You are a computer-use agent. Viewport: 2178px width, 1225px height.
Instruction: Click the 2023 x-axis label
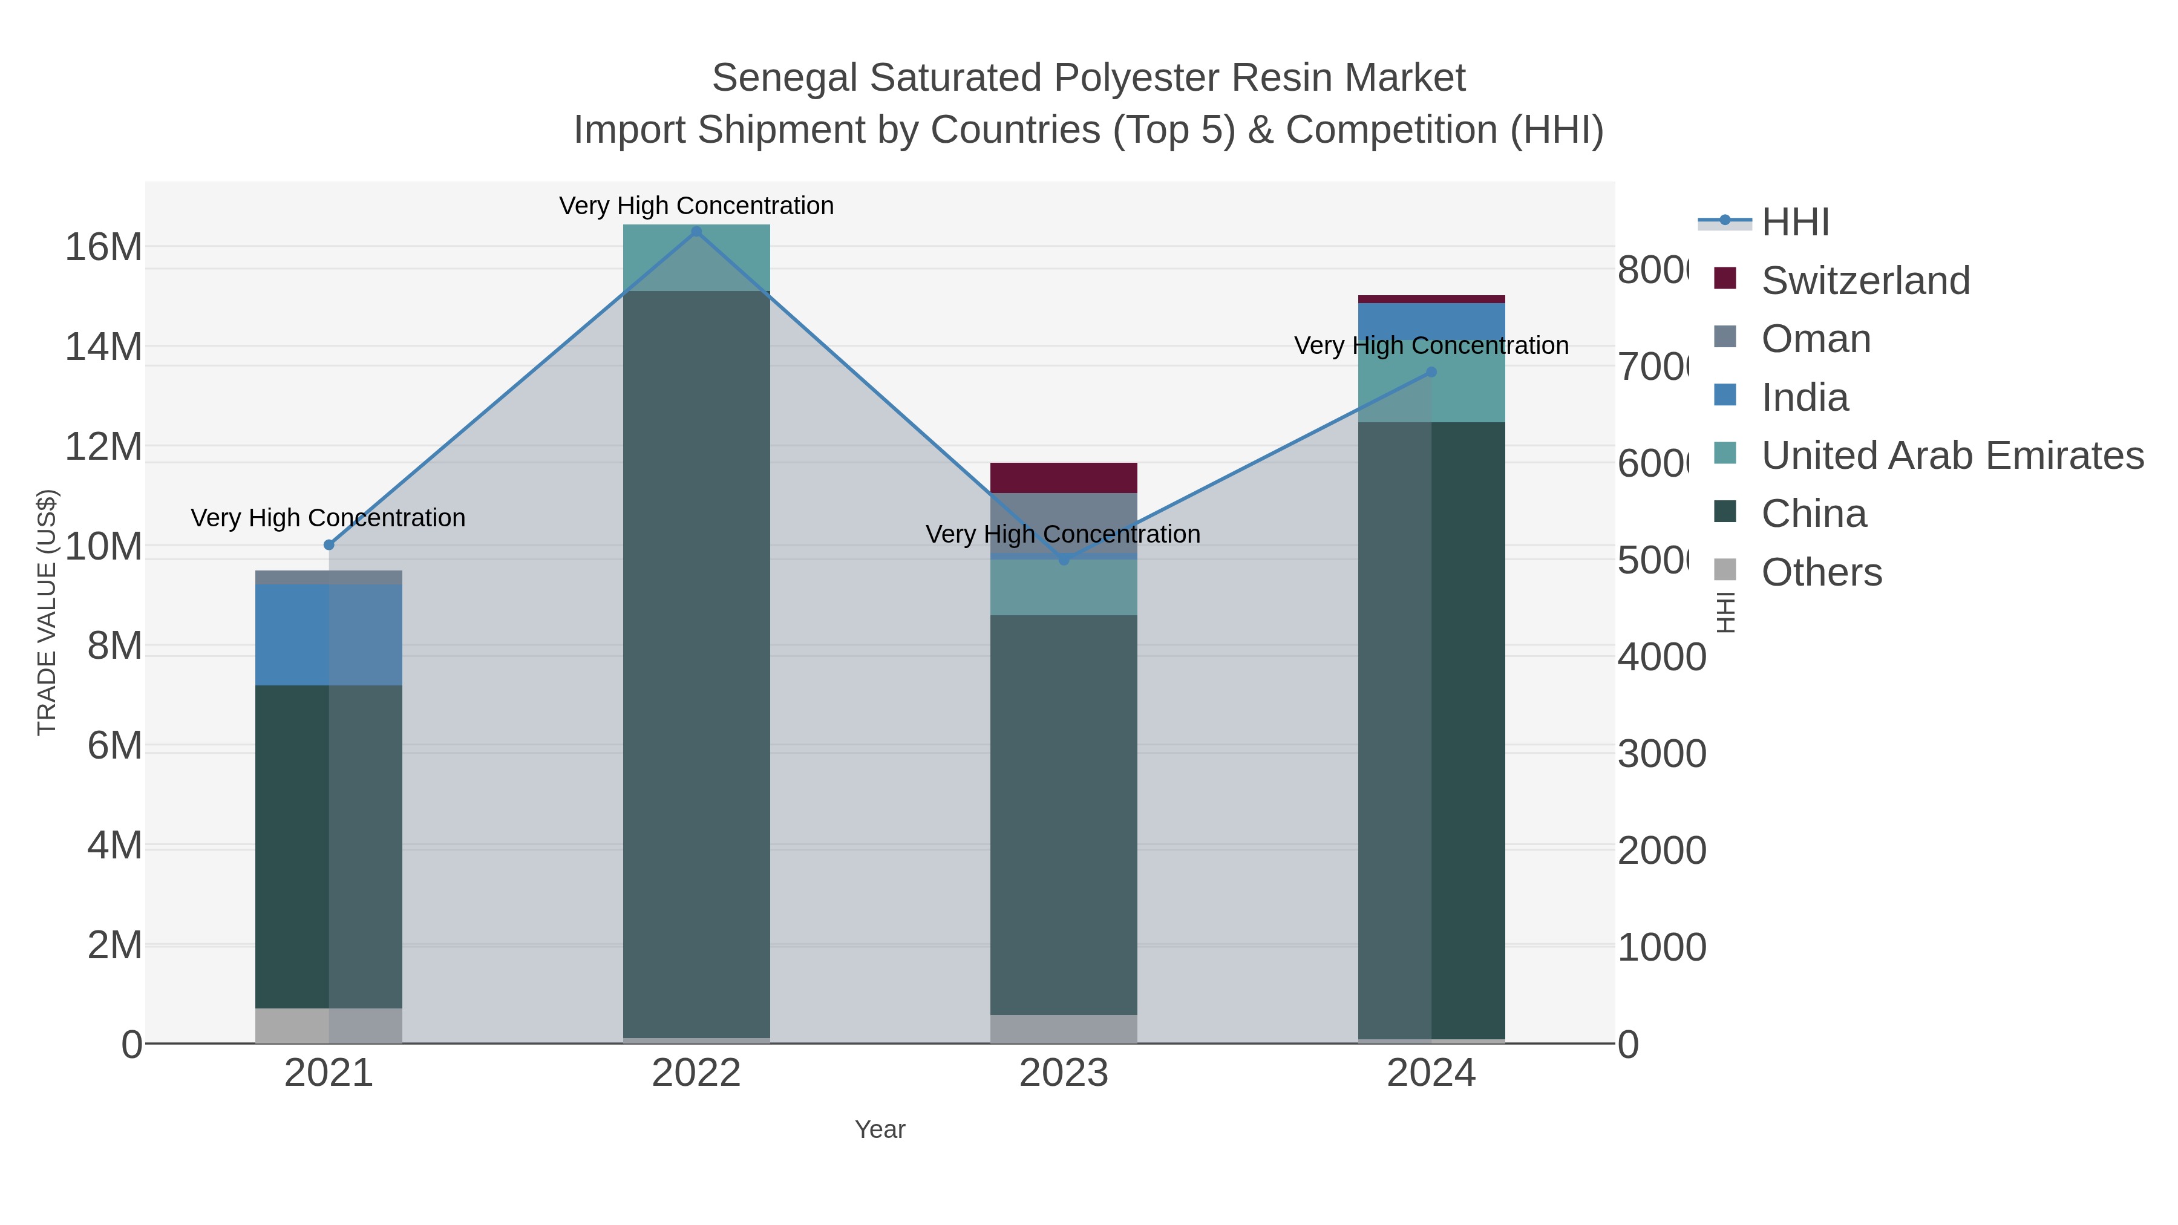pos(1064,1074)
